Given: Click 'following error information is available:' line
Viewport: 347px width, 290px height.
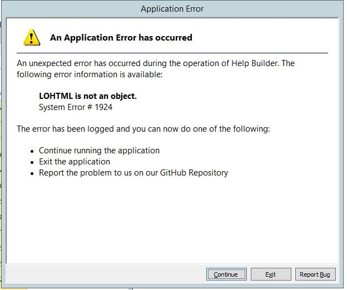Looking at the screenshot, I should pos(90,74).
